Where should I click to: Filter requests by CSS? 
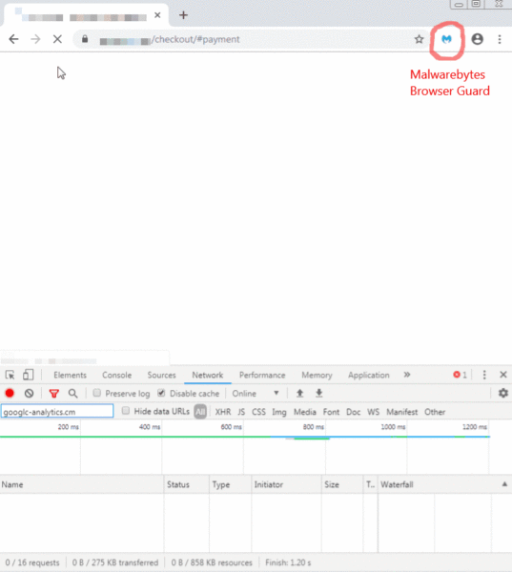(x=258, y=412)
